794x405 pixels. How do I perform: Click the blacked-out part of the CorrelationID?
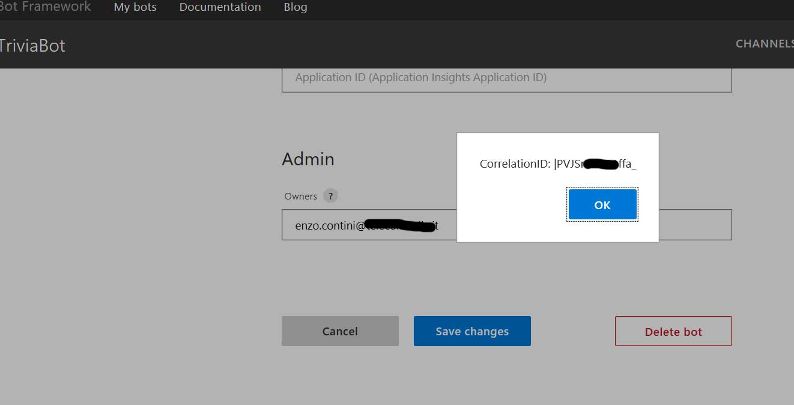pyautogui.click(x=601, y=164)
